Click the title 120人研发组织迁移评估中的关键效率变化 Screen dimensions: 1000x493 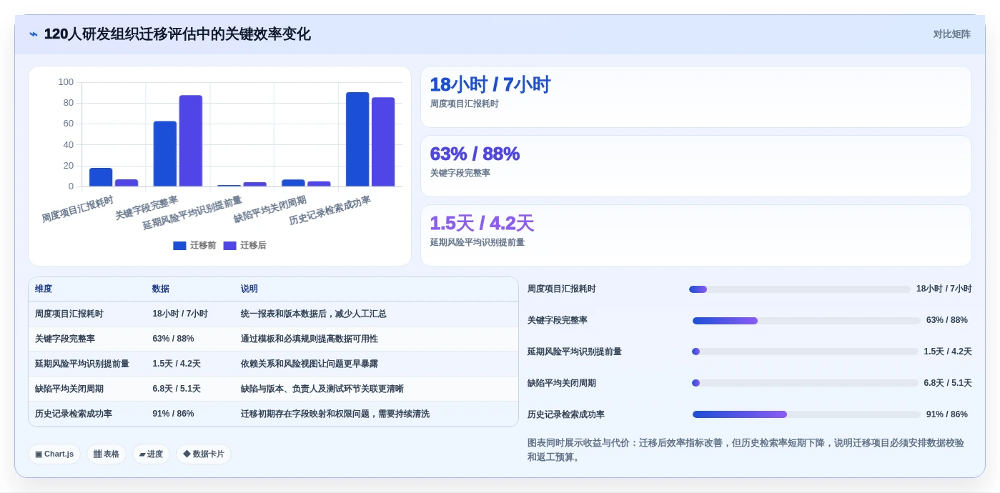click(x=177, y=34)
